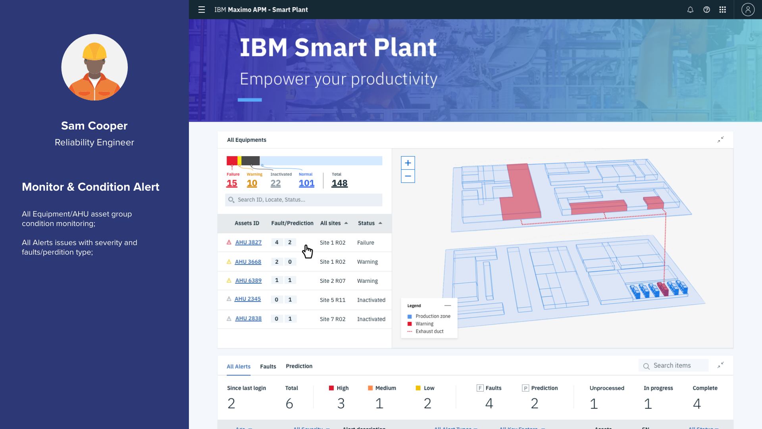Sort by Status column

point(370,223)
